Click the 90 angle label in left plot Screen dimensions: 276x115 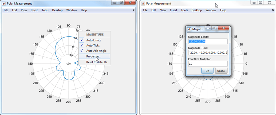click(x=69, y=26)
